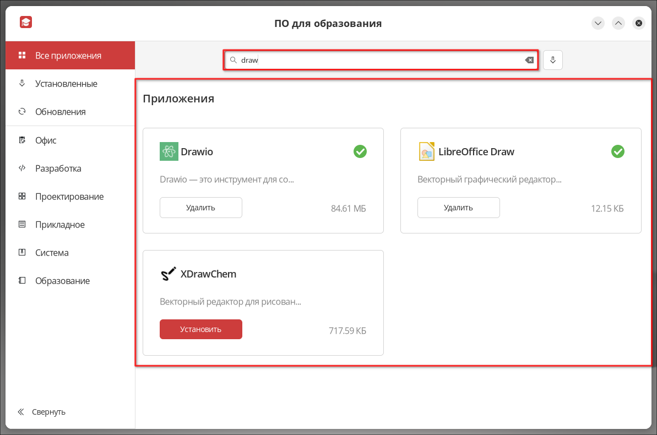Open downloads with the arrow button near search
The width and height of the screenshot is (657, 435).
point(553,60)
